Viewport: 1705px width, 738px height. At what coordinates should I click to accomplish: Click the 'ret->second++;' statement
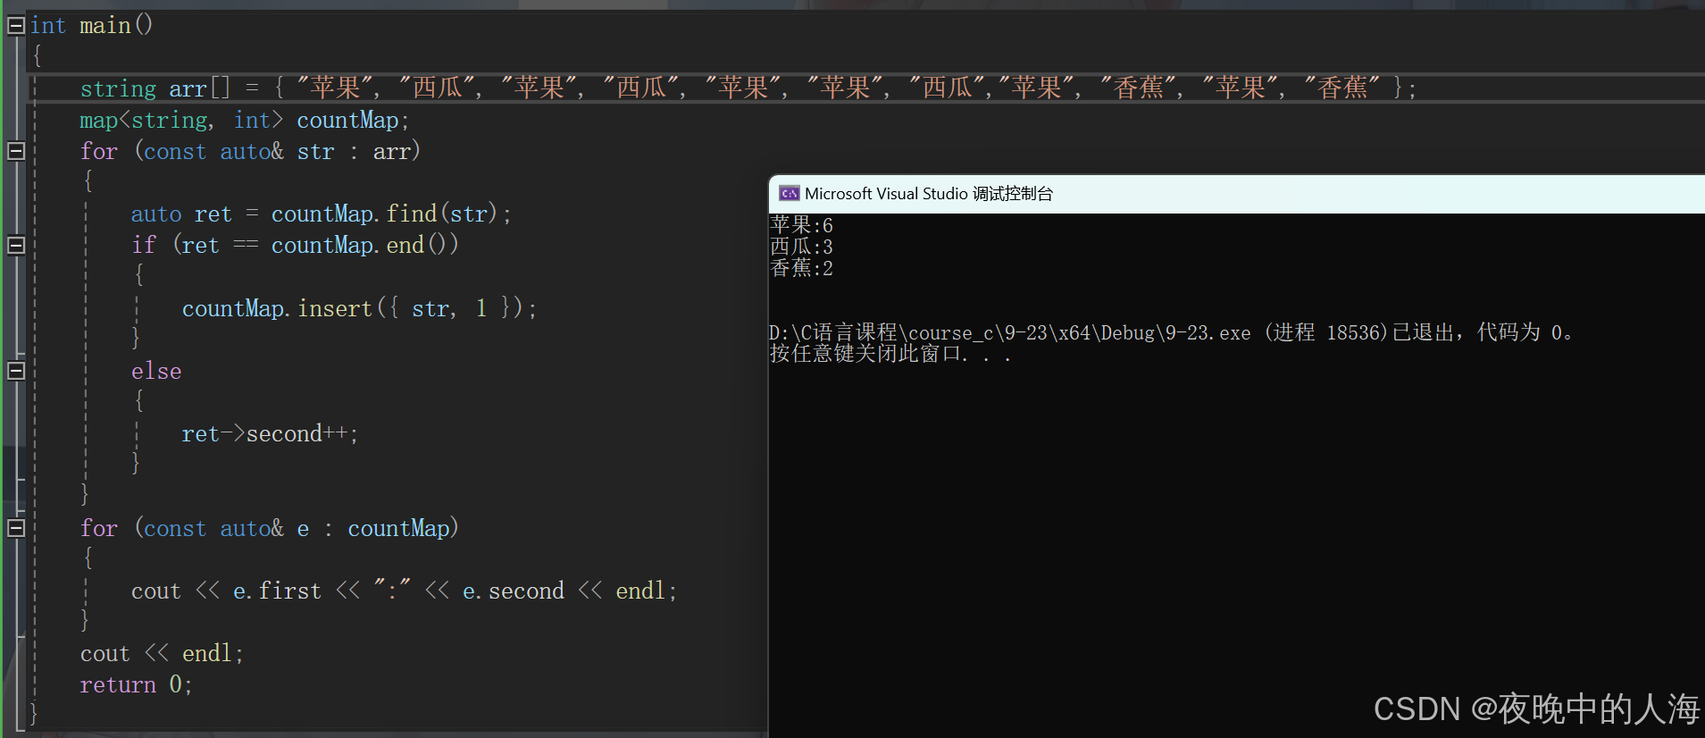pyautogui.click(x=270, y=433)
